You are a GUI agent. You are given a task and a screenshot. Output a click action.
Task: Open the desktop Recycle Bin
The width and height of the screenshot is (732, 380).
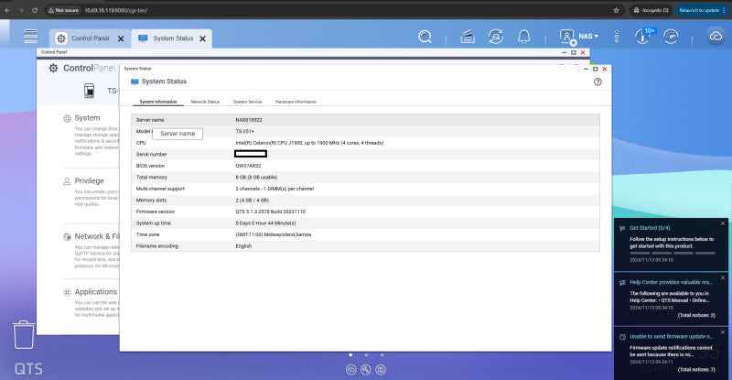click(x=24, y=334)
